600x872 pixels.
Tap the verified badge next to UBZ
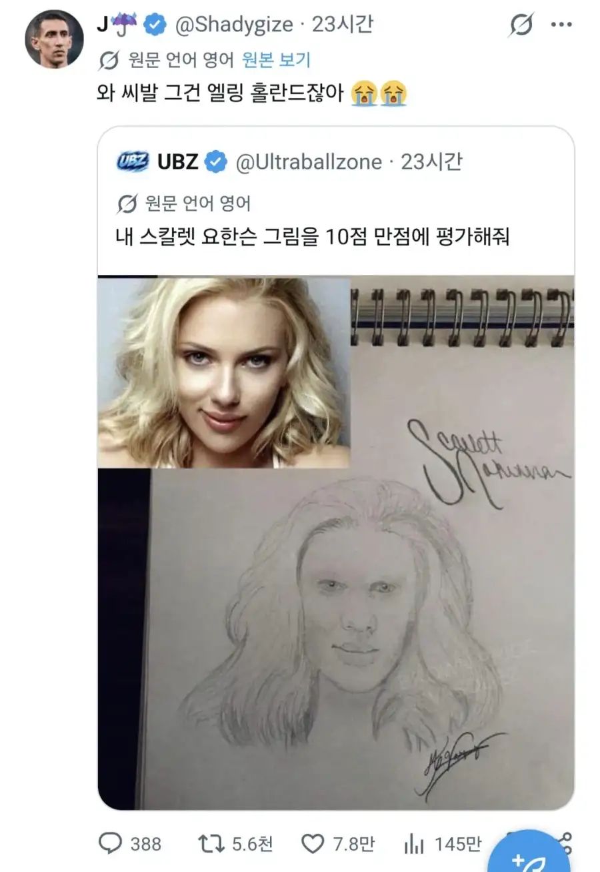[216, 161]
